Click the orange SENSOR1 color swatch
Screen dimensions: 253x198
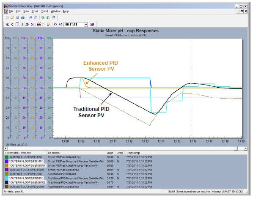[7, 165]
